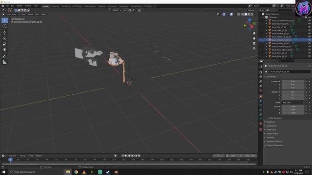Screen dimensions: 312x175
Task: Click the Location X value field
Action: point(292,81)
